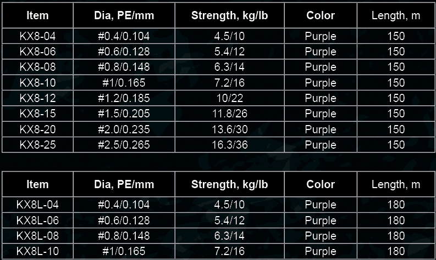Select the Purple color cell for KX8-12

(x=321, y=98)
